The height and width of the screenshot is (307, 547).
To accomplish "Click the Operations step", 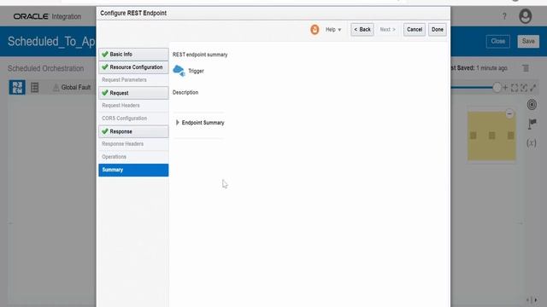I will 133,157.
